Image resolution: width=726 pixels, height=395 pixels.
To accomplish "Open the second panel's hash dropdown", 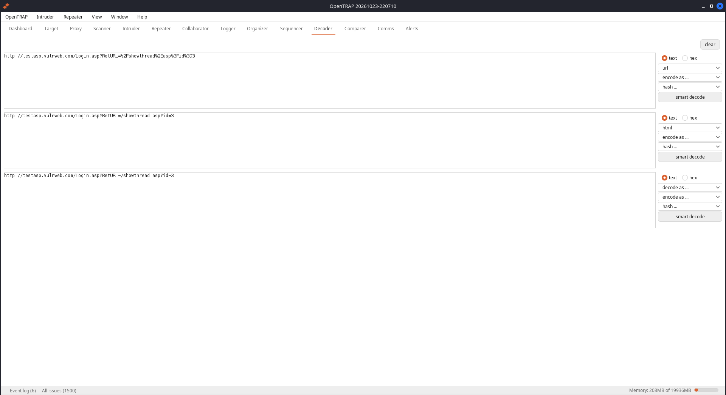I will point(690,147).
